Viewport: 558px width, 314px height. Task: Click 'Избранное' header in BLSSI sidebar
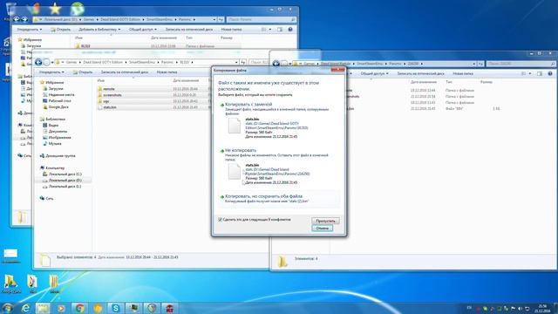(x=54, y=83)
